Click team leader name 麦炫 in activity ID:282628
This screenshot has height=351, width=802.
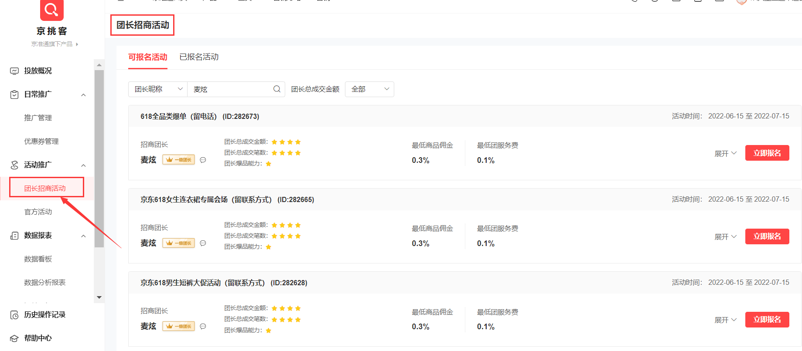coord(148,326)
